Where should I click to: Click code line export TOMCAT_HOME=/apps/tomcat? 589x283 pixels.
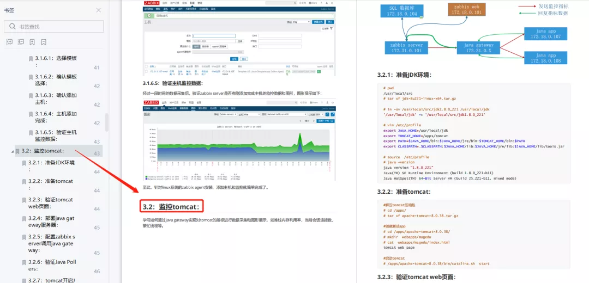pyautogui.click(x=414, y=136)
